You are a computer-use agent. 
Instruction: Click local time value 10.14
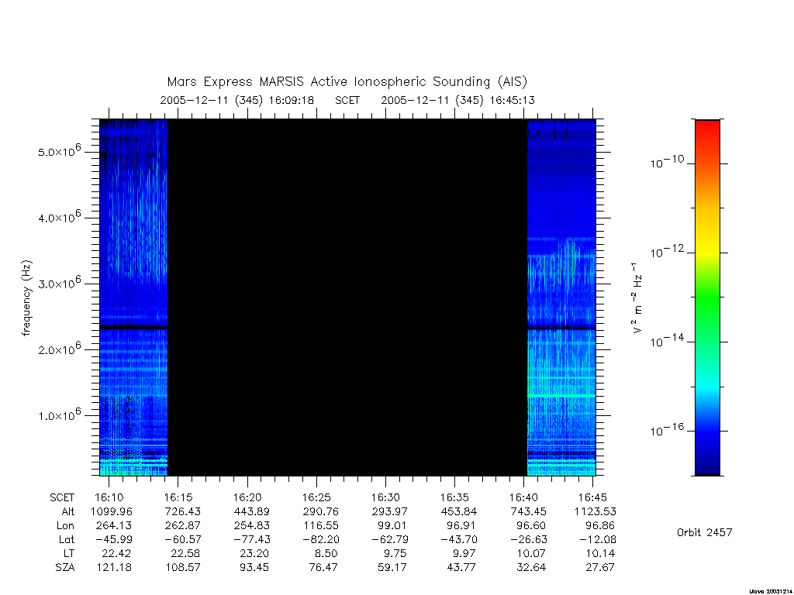pos(601,553)
